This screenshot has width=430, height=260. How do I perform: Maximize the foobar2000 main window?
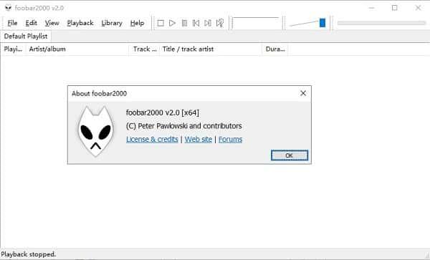(x=395, y=8)
